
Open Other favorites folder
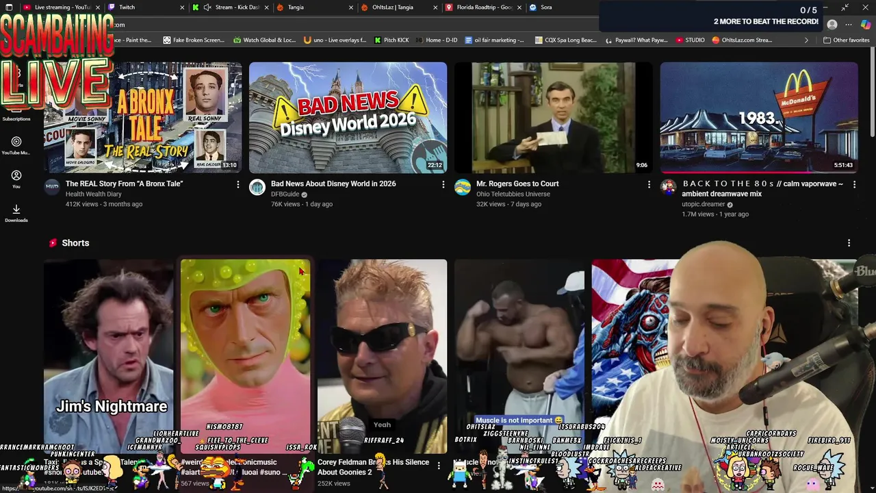(x=846, y=40)
